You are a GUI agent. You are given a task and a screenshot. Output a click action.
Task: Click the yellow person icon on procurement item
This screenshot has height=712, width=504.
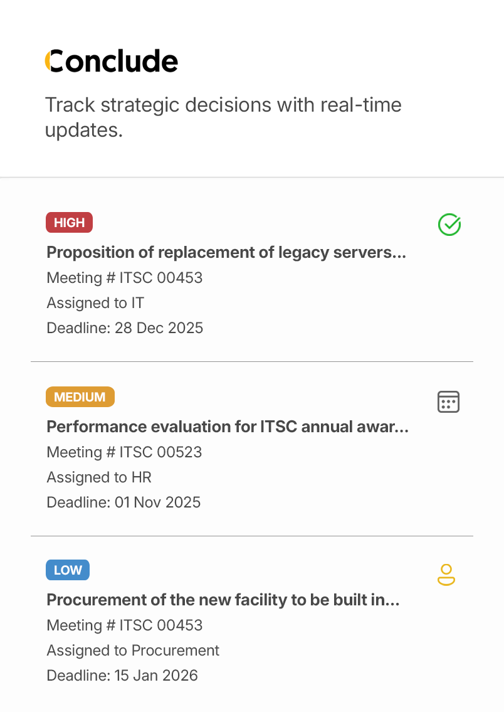(x=446, y=575)
